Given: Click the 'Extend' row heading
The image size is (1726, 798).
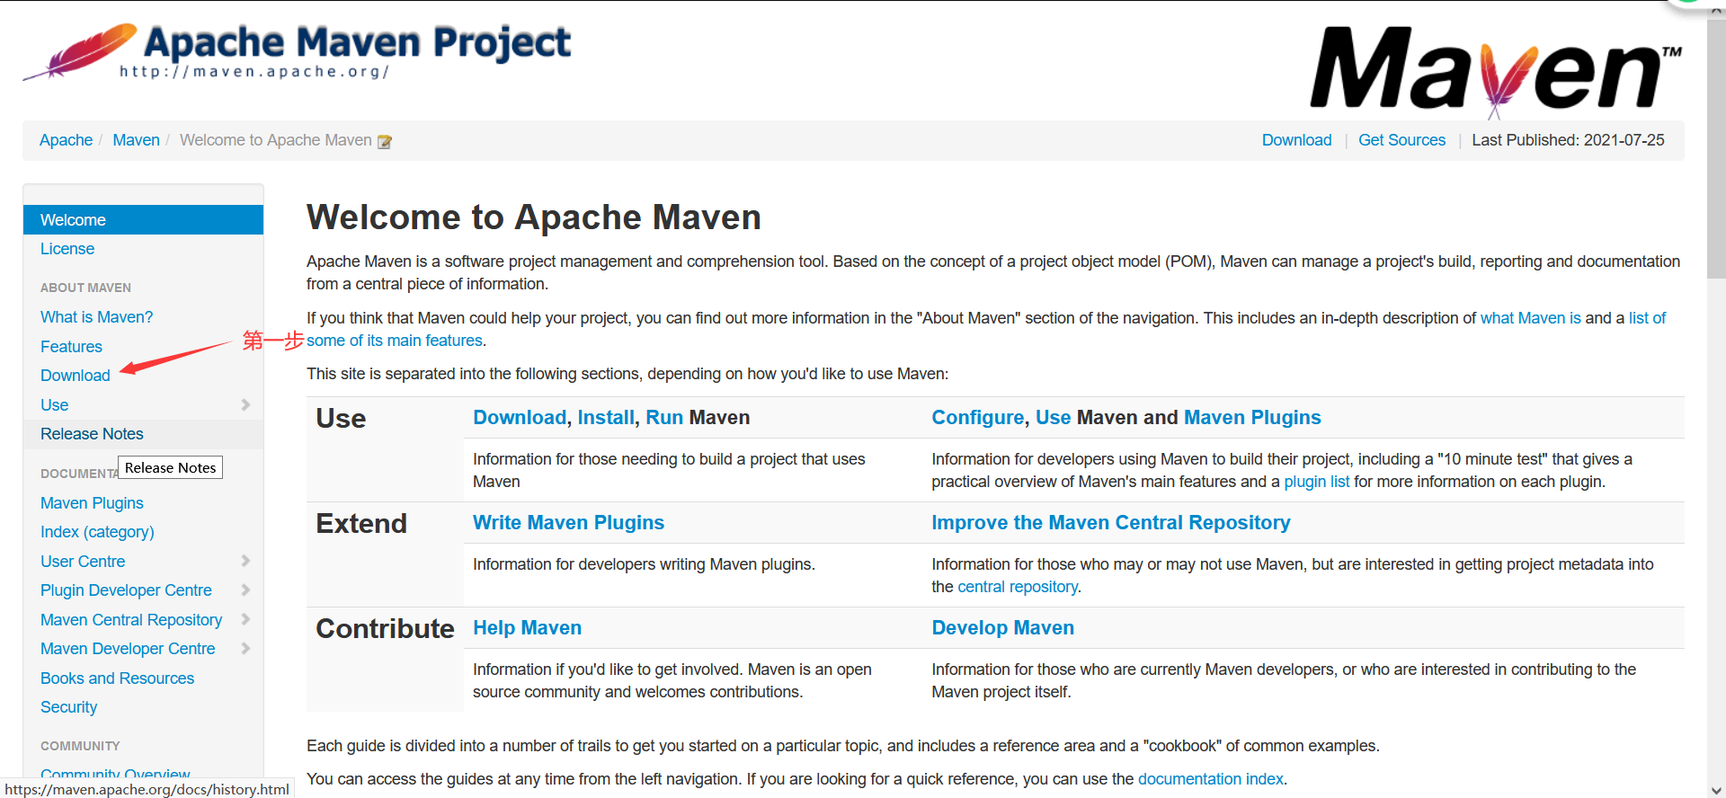Looking at the screenshot, I should click(361, 524).
